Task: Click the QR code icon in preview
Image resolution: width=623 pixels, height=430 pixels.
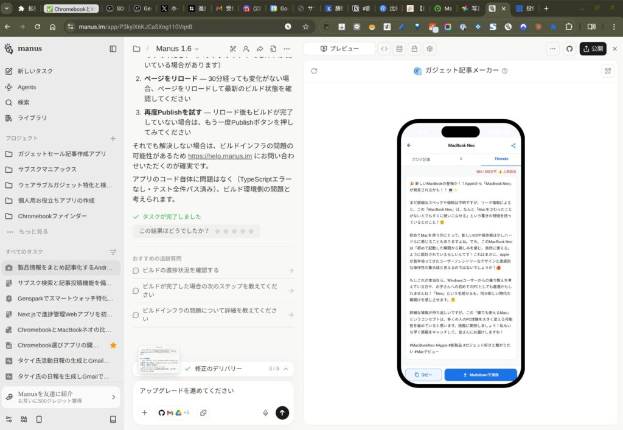Action: pyautogui.click(x=606, y=71)
